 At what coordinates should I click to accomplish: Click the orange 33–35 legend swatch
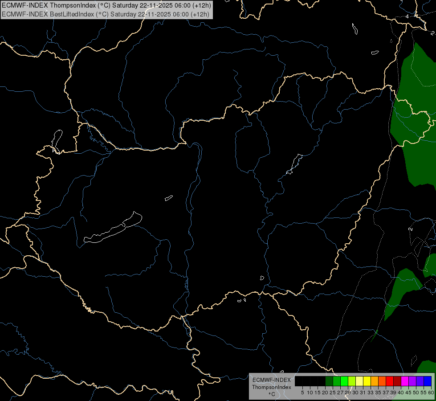click(375, 381)
